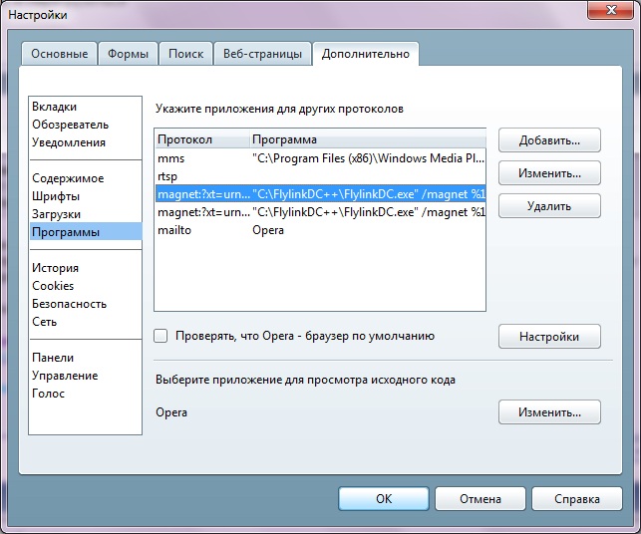The height and width of the screenshot is (534, 641).
Task: Open Безопасность settings section
Action: point(69,304)
